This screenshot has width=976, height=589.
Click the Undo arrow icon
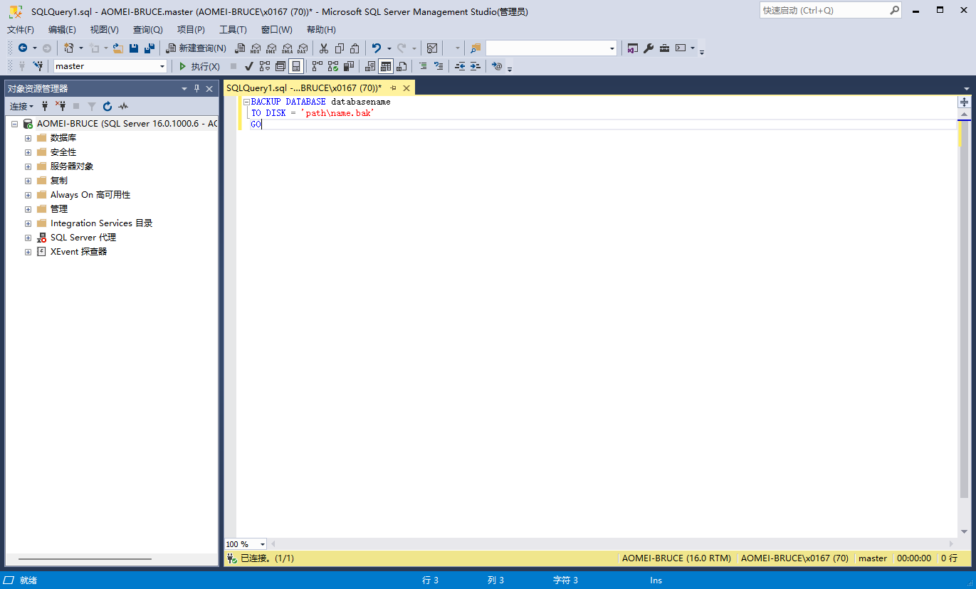coord(376,48)
